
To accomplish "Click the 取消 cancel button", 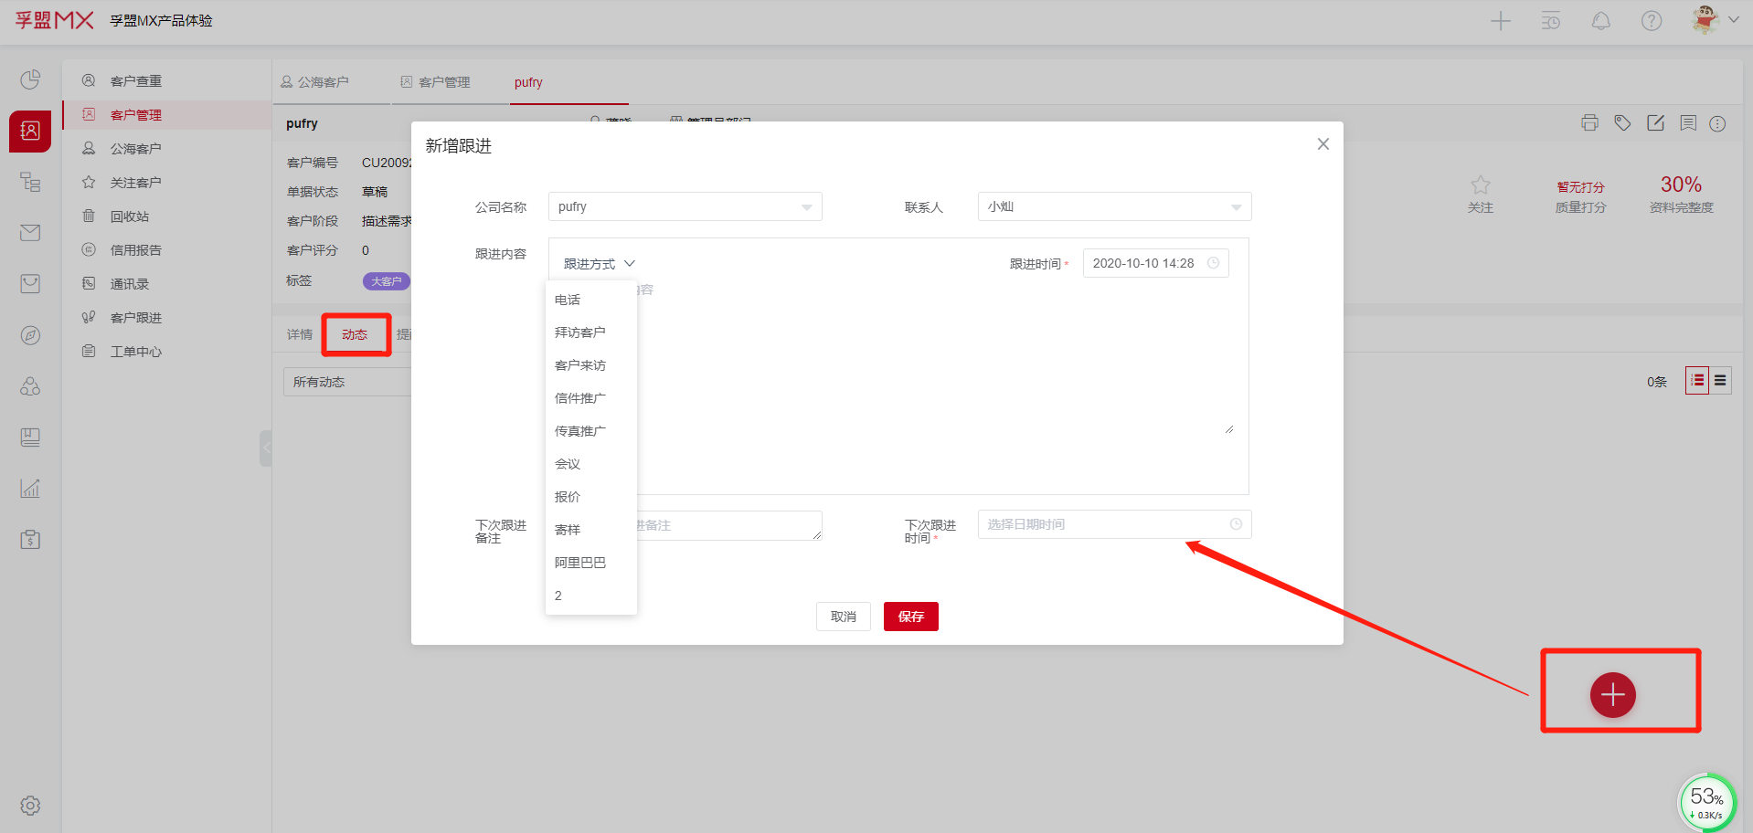I will tap(843, 617).
